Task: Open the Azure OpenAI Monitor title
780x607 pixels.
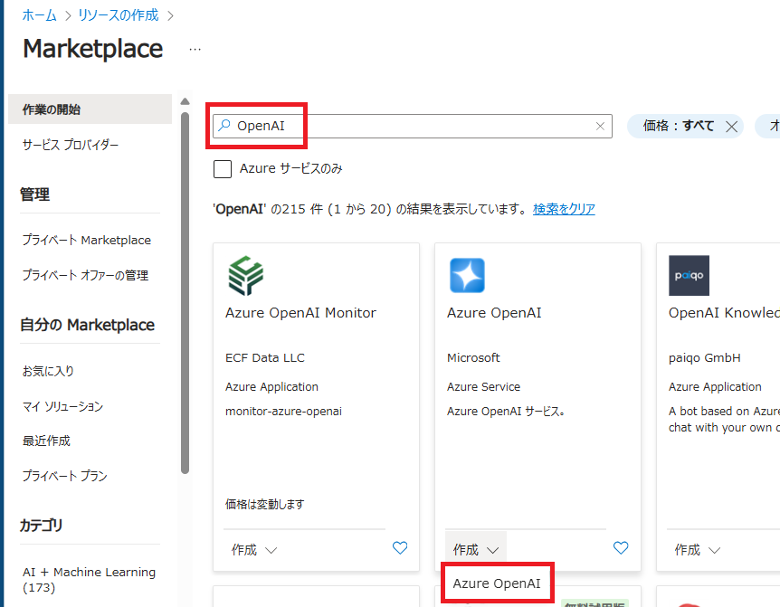Action: (x=301, y=313)
